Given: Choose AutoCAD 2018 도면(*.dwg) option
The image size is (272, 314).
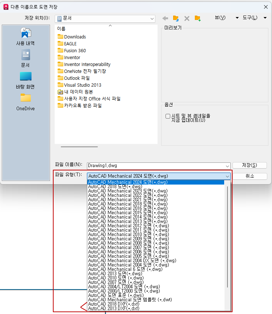Looking at the screenshot, I should [x=156, y=187].
